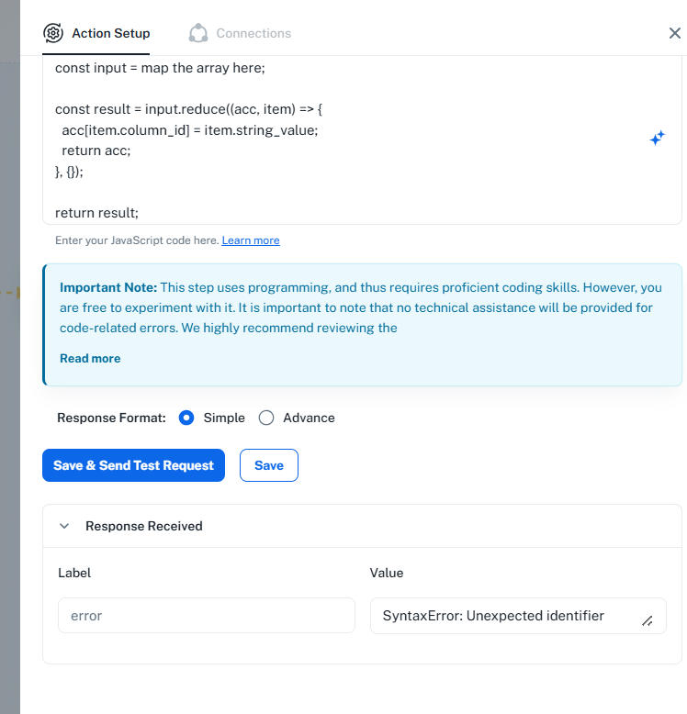This screenshot has width=687, height=714.
Task: Close the Action Setup panel
Action: 674,33
